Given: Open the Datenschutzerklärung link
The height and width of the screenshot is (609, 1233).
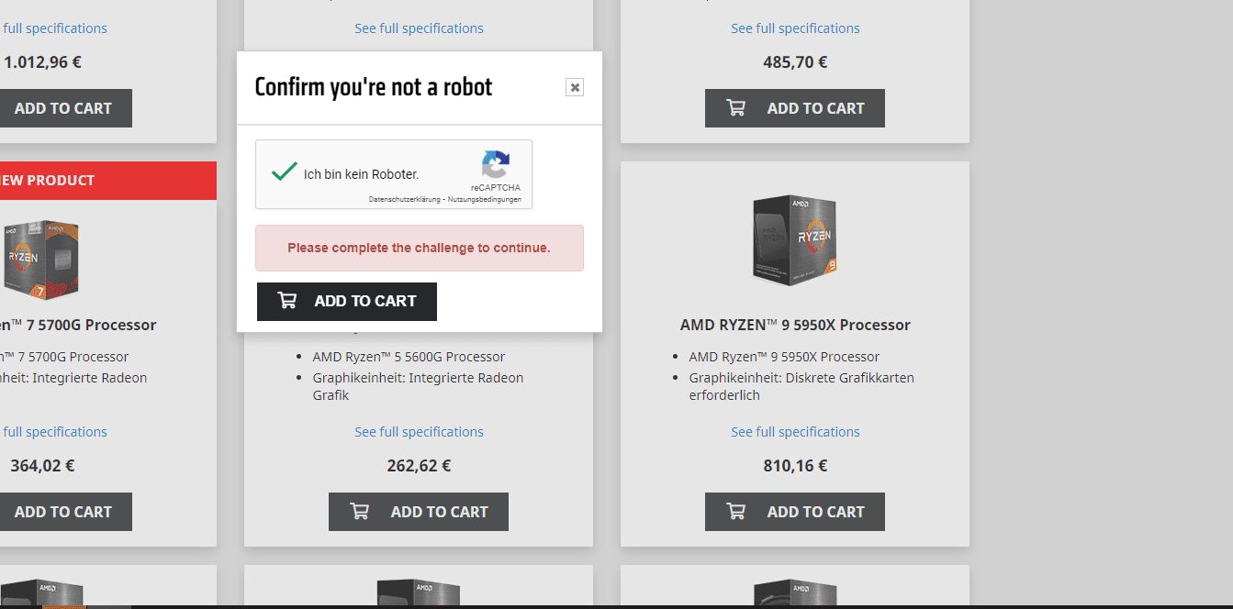Looking at the screenshot, I should [x=404, y=199].
